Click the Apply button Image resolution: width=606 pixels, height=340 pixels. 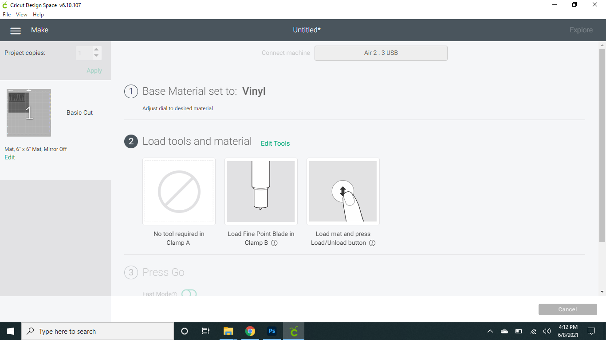click(94, 70)
